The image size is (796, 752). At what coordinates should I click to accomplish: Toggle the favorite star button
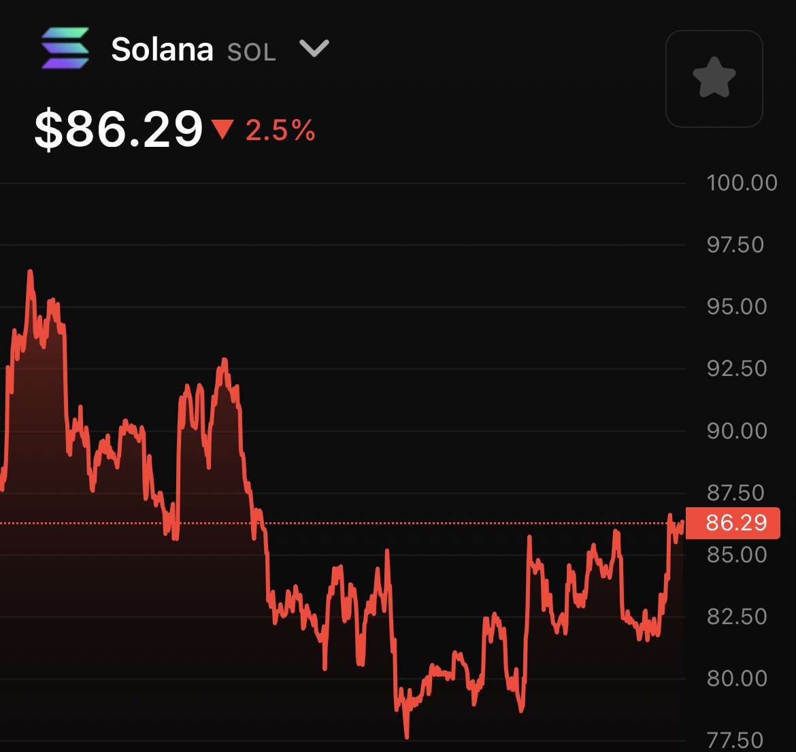(x=714, y=78)
